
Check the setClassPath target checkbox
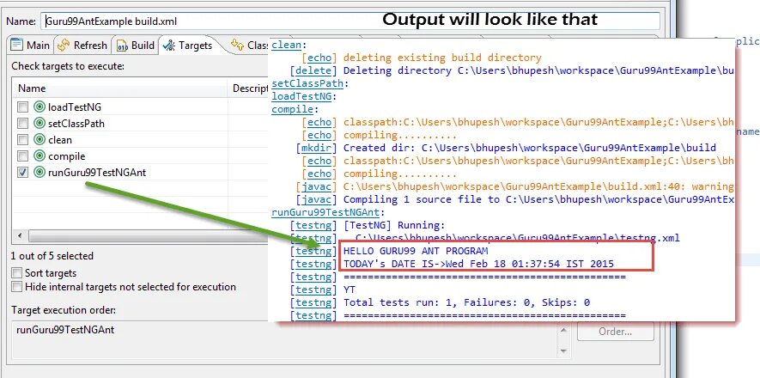pos(23,124)
